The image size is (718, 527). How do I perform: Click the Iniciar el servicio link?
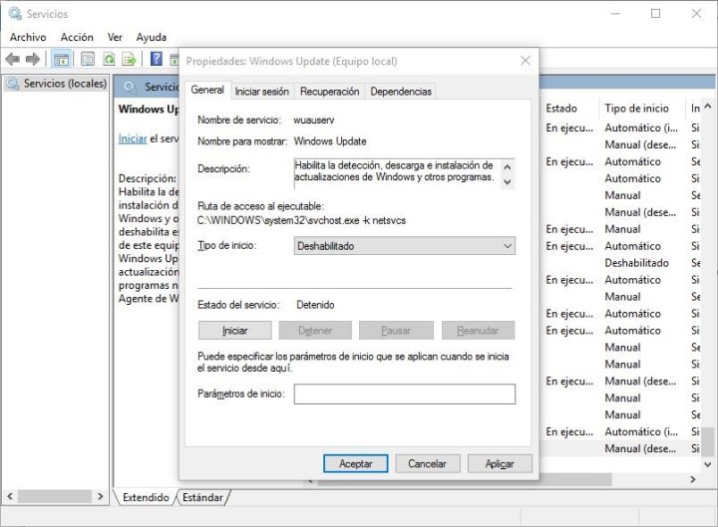(133, 139)
